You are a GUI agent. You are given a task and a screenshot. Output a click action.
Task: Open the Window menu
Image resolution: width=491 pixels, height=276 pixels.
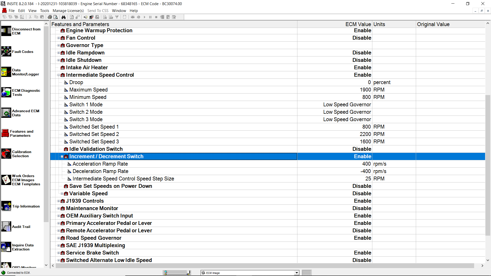point(119,11)
